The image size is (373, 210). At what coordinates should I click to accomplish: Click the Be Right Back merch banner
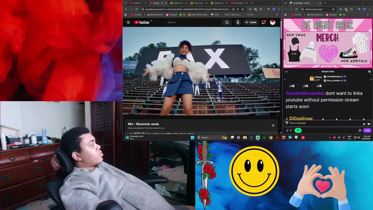tap(328, 43)
